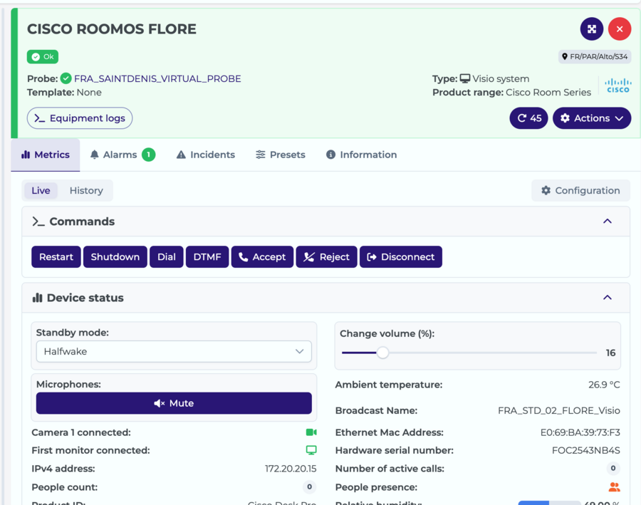Click the Cisco Room Series product range text
The image size is (641, 505).
click(x=548, y=93)
